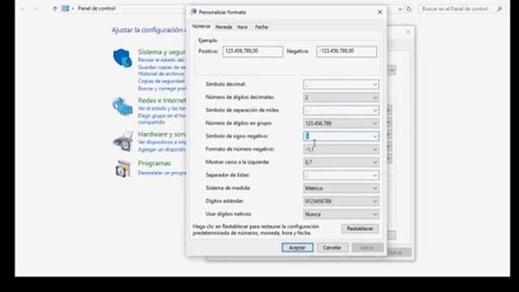Click the Control Panel address bar icon
Viewport: 519px width, 292px height.
[x=65, y=9]
